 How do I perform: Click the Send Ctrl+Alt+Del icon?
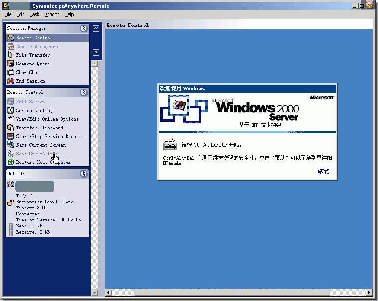(x=11, y=154)
